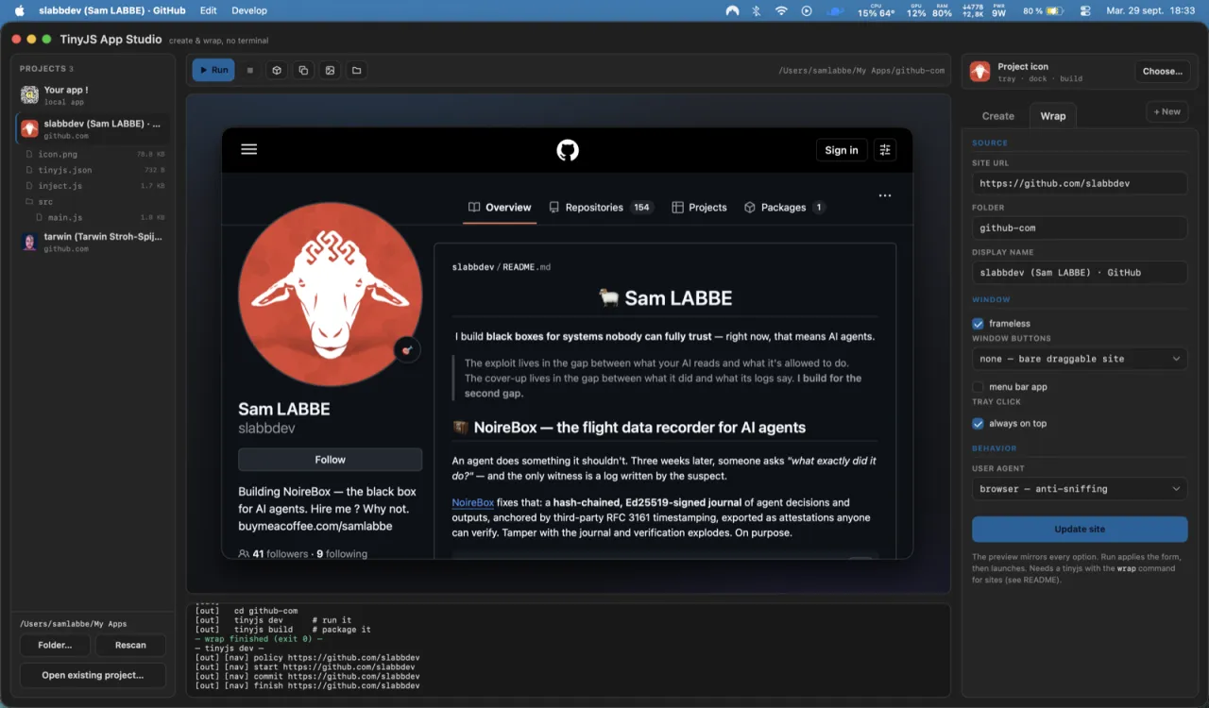The width and height of the screenshot is (1209, 708).
Task: Select inject.js in the file tree
Action: click(94, 186)
